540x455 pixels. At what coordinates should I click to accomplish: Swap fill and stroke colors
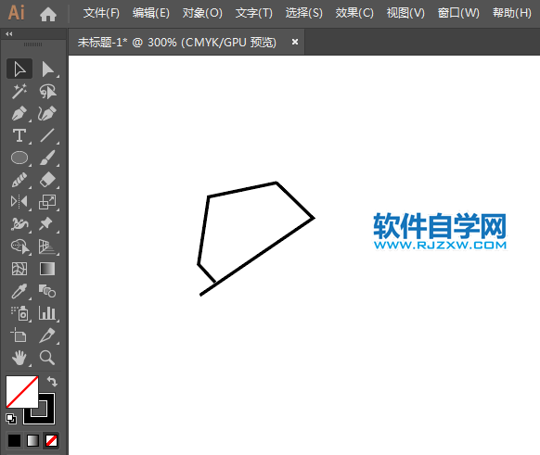click(x=52, y=382)
